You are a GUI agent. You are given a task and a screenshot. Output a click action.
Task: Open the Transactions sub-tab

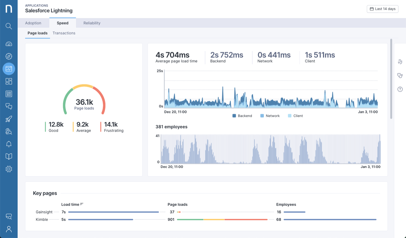tap(64, 33)
